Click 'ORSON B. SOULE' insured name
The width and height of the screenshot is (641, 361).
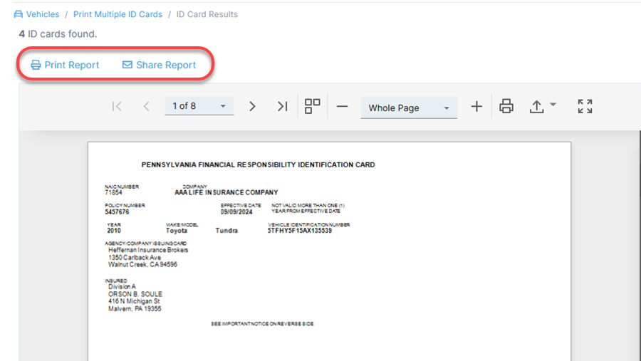135,294
